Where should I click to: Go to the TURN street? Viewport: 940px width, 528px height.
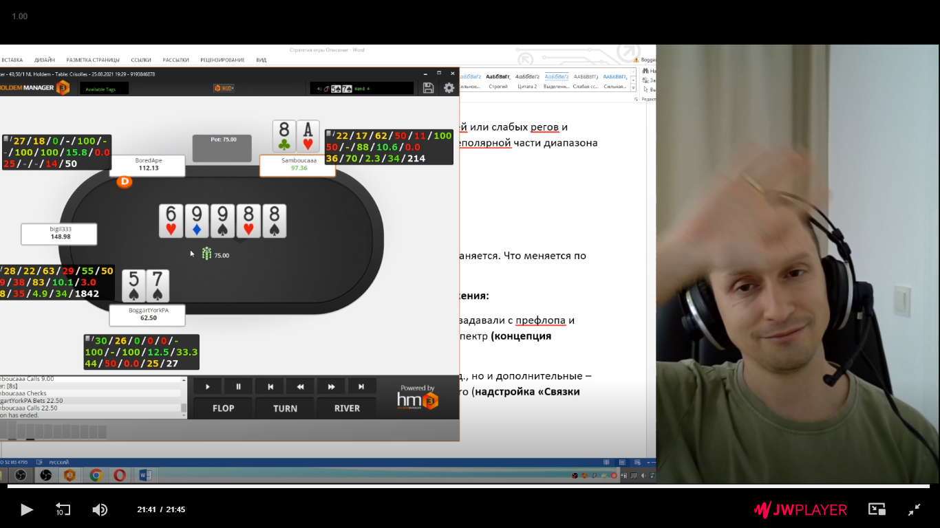point(285,408)
